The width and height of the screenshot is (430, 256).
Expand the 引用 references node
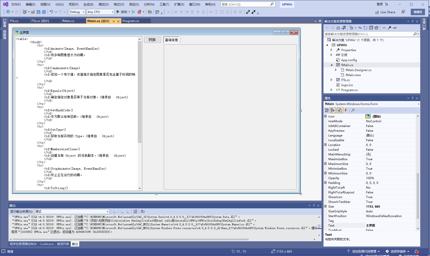pos(331,55)
